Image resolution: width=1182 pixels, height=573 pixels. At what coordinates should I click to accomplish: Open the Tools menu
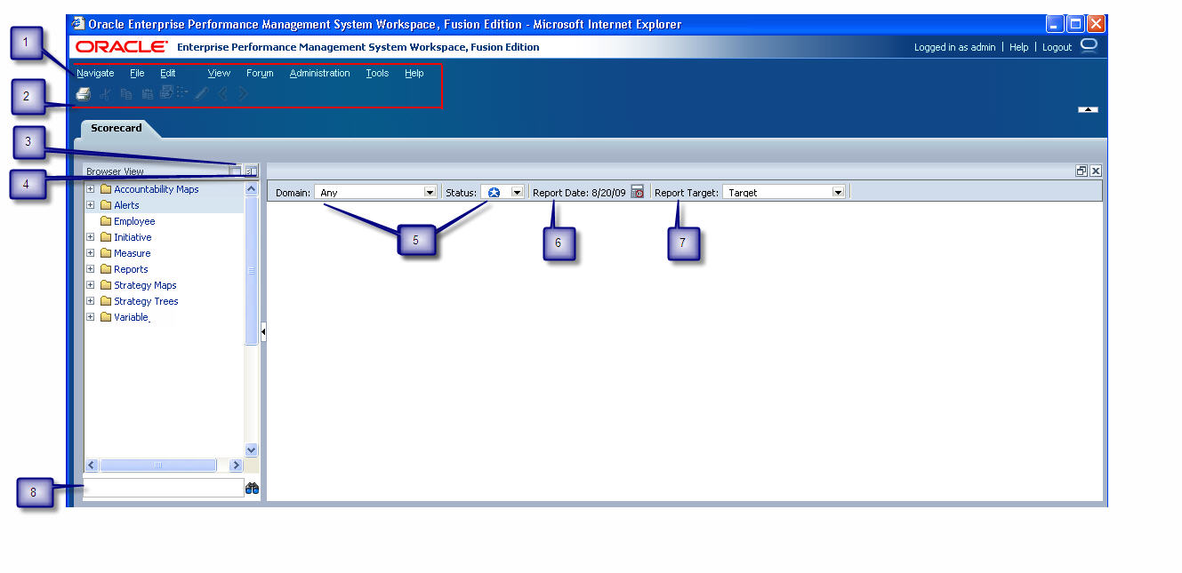tap(377, 73)
